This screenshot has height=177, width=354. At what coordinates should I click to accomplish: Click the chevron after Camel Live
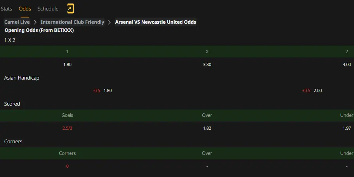pyautogui.click(x=35, y=22)
